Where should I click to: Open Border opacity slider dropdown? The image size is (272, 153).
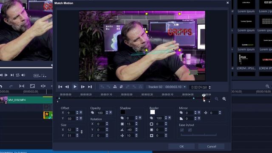coord(170,118)
